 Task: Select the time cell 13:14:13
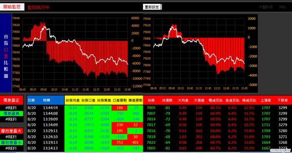point(50,148)
